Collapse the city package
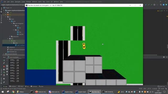 [14, 30]
